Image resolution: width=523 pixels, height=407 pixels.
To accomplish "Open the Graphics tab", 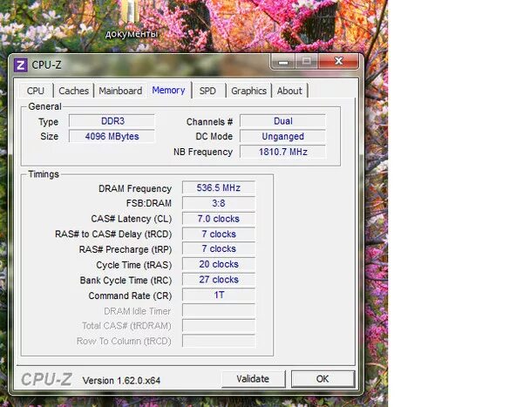I will click(x=248, y=91).
